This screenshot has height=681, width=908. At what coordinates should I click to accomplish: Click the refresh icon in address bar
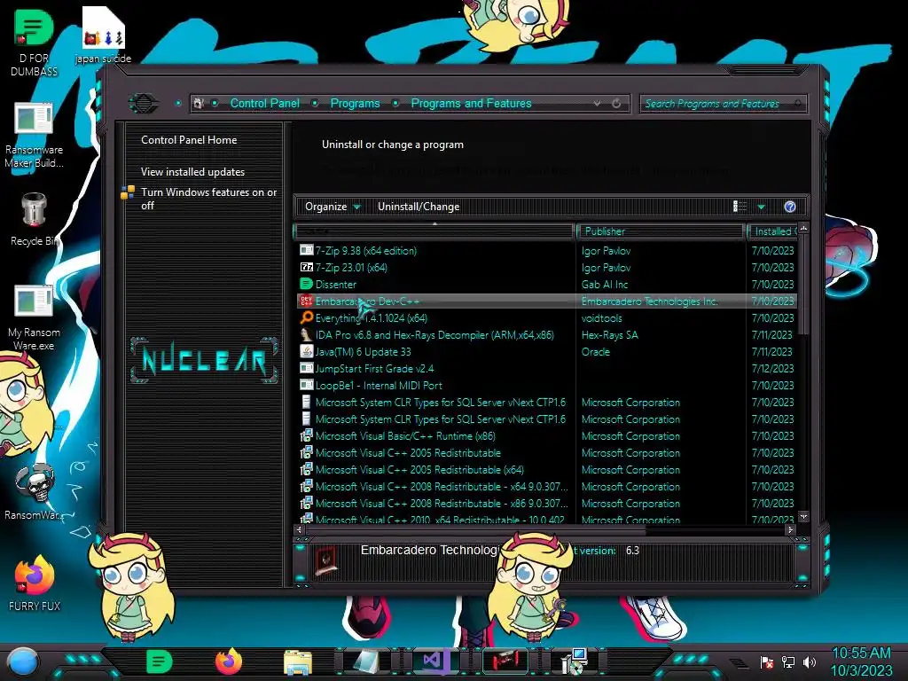tap(616, 104)
